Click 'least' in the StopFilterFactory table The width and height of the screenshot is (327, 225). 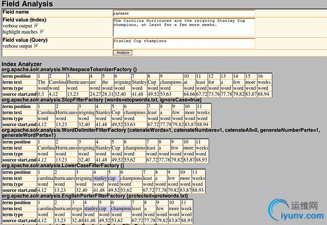click(x=153, y=112)
